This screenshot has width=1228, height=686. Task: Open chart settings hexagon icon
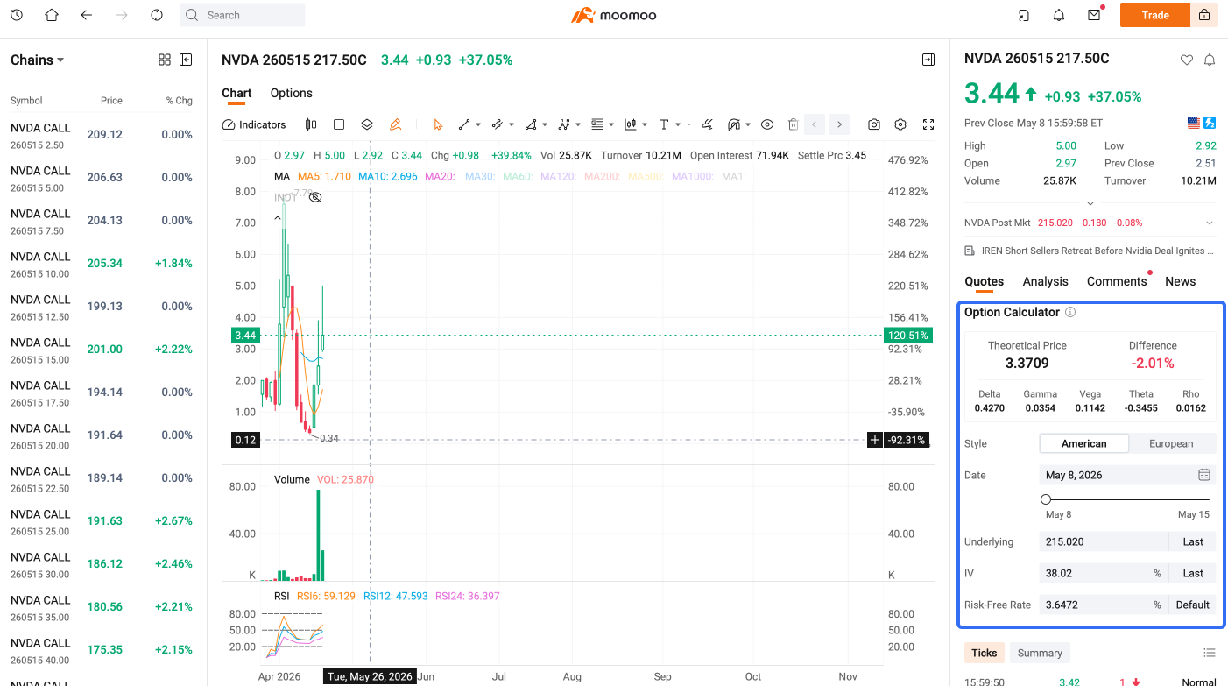[900, 124]
